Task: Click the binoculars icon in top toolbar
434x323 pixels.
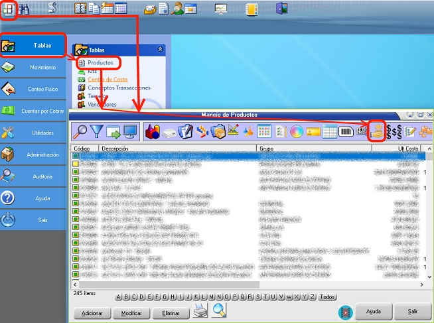Action: pos(24,9)
